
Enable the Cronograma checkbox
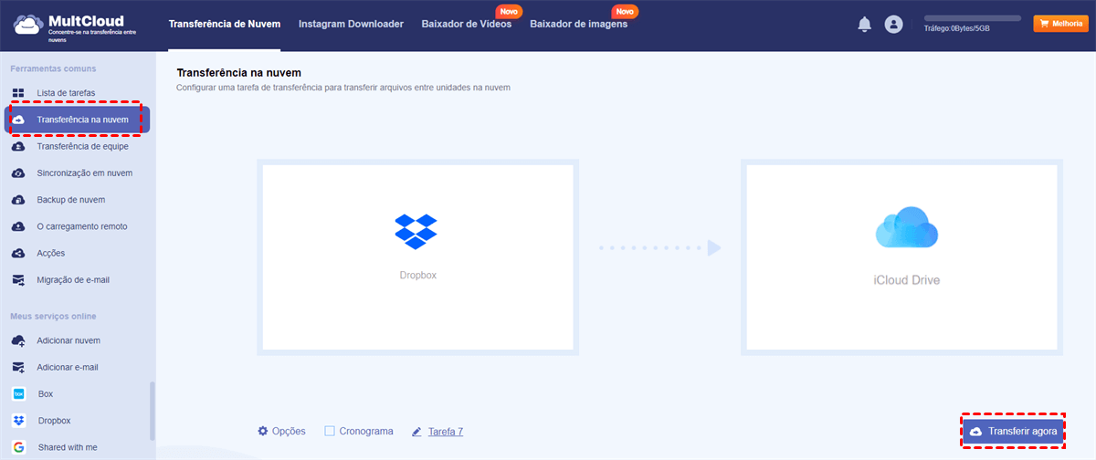[x=330, y=431]
